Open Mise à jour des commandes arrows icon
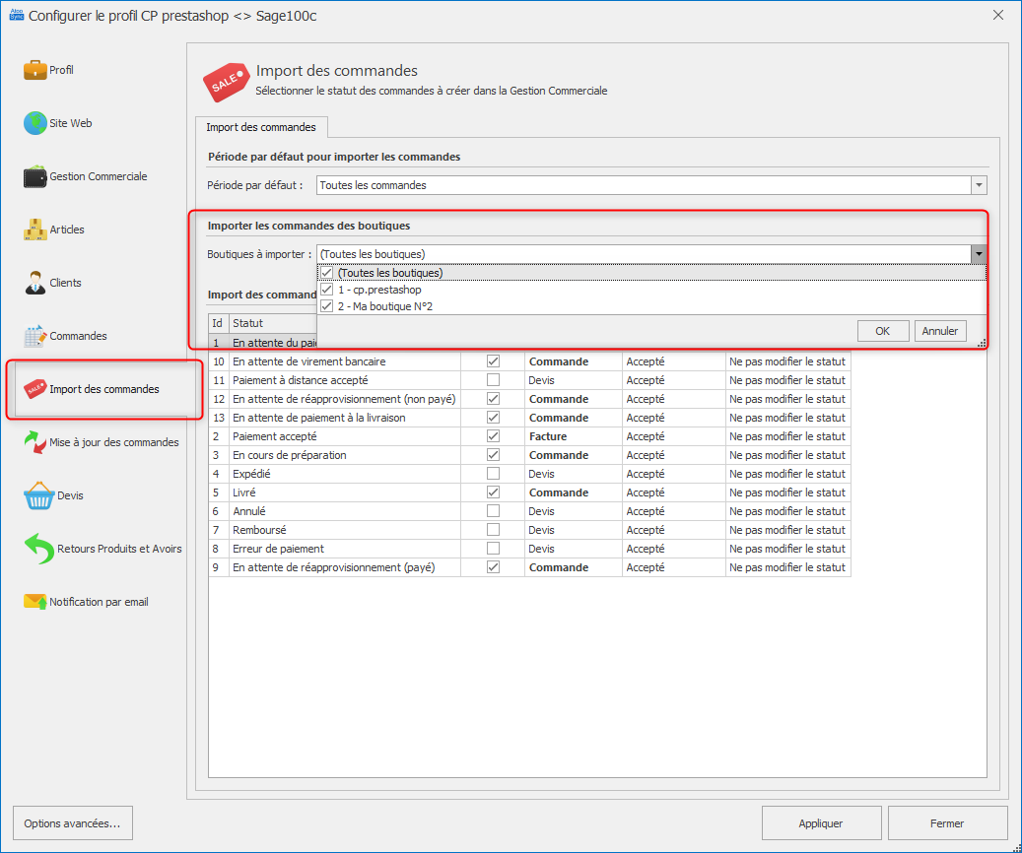The height and width of the screenshot is (853, 1022). pyautogui.click(x=34, y=442)
